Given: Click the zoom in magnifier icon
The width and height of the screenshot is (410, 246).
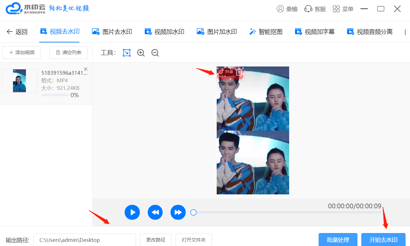Looking at the screenshot, I should (x=141, y=53).
